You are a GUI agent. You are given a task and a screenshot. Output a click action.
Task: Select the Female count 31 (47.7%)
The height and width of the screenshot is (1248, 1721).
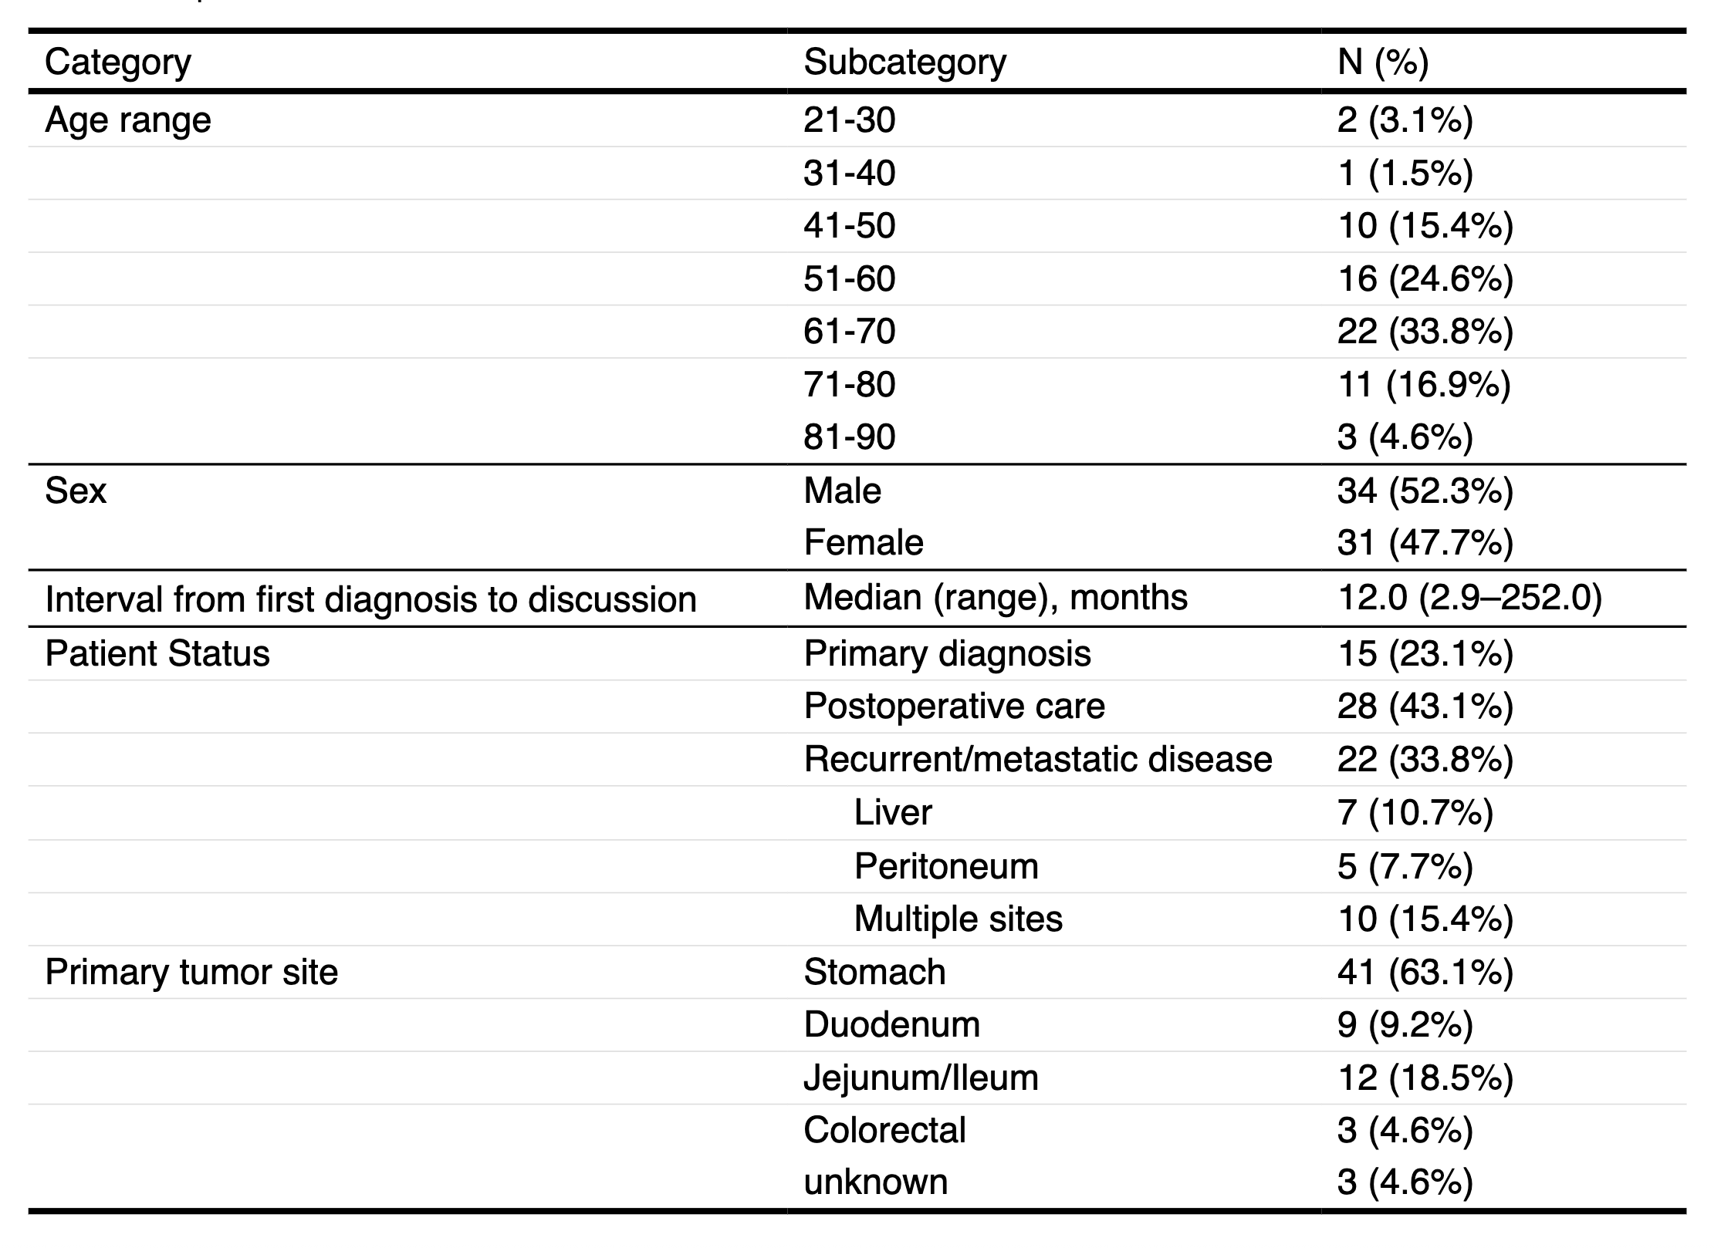coord(1425,543)
